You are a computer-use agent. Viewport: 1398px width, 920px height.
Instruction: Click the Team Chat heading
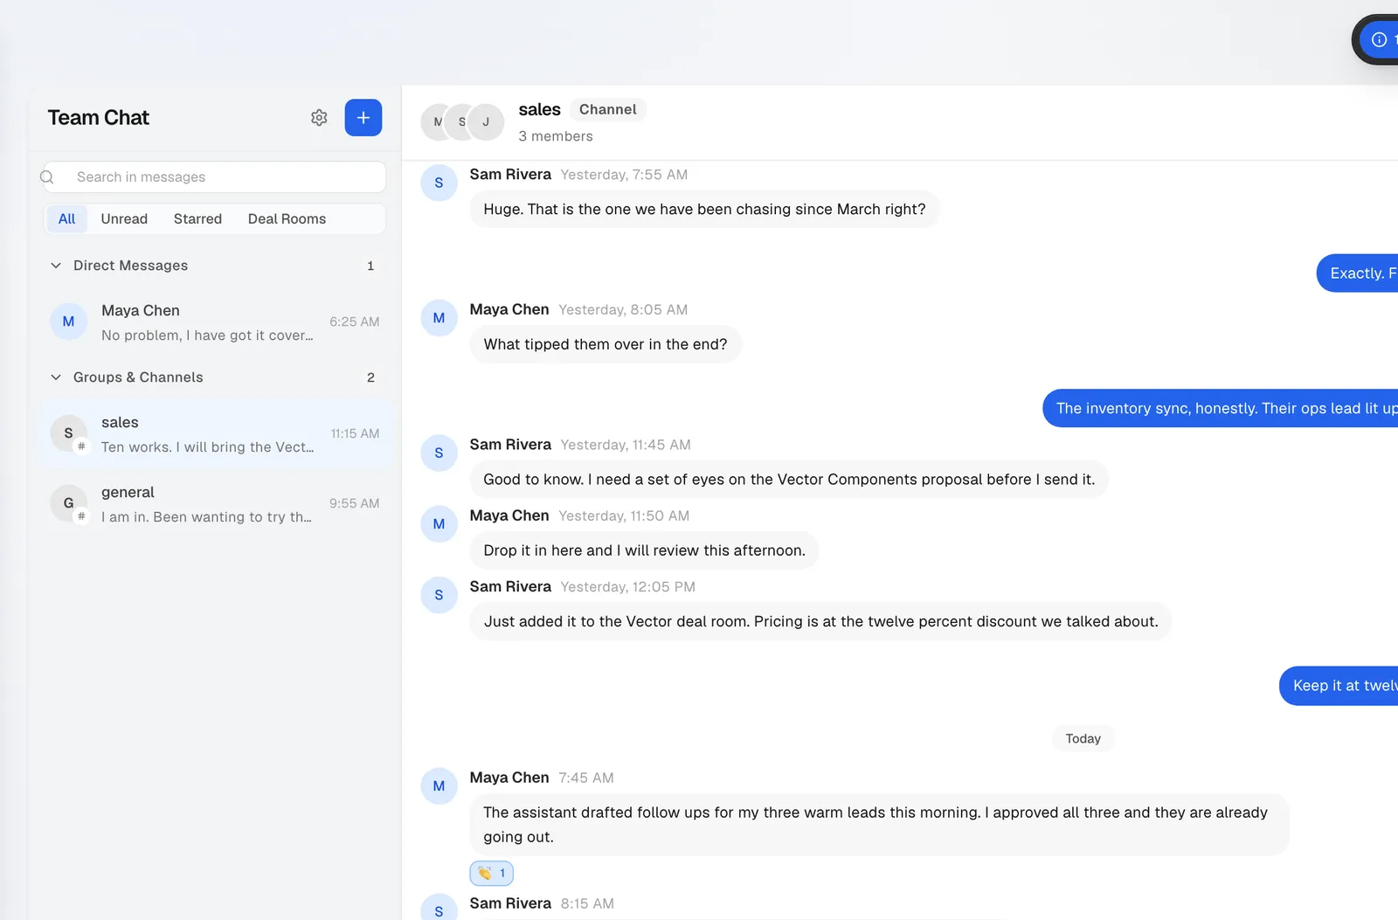(x=99, y=118)
